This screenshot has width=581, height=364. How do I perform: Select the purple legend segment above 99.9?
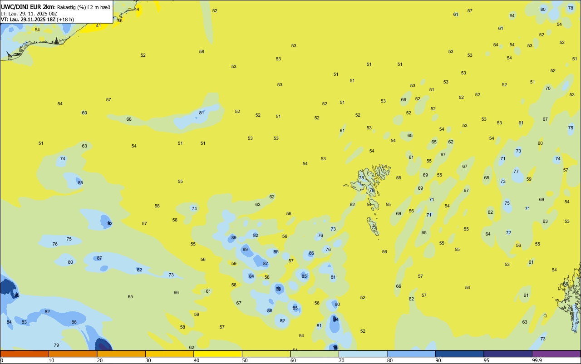pos(556,354)
